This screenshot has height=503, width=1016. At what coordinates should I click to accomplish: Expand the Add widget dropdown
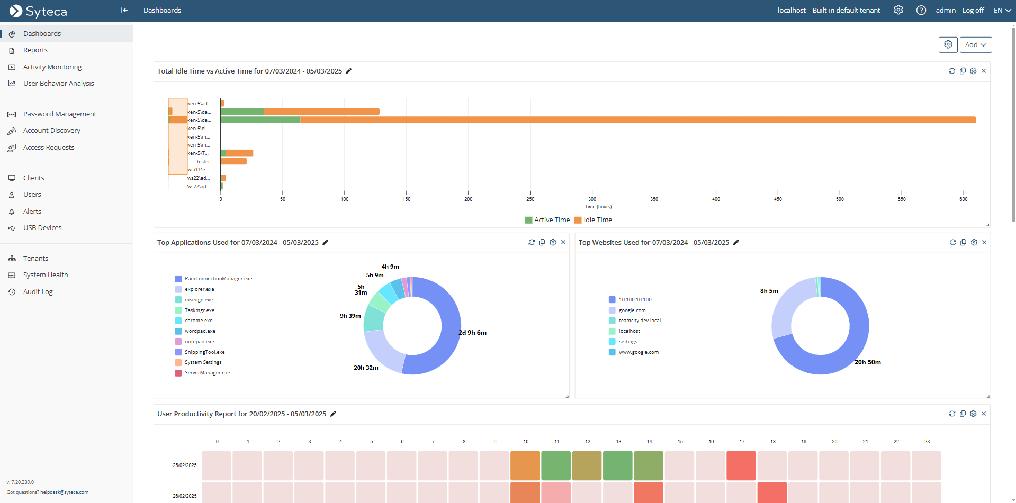[975, 45]
